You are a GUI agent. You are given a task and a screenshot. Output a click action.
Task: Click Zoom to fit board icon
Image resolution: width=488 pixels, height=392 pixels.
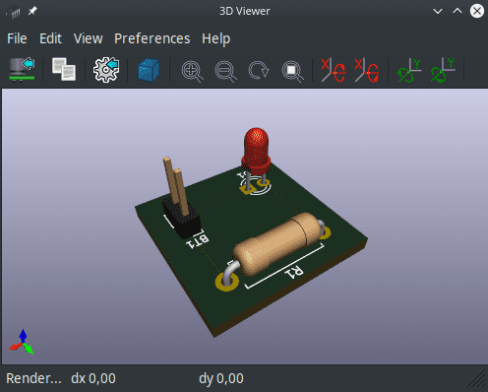click(292, 71)
